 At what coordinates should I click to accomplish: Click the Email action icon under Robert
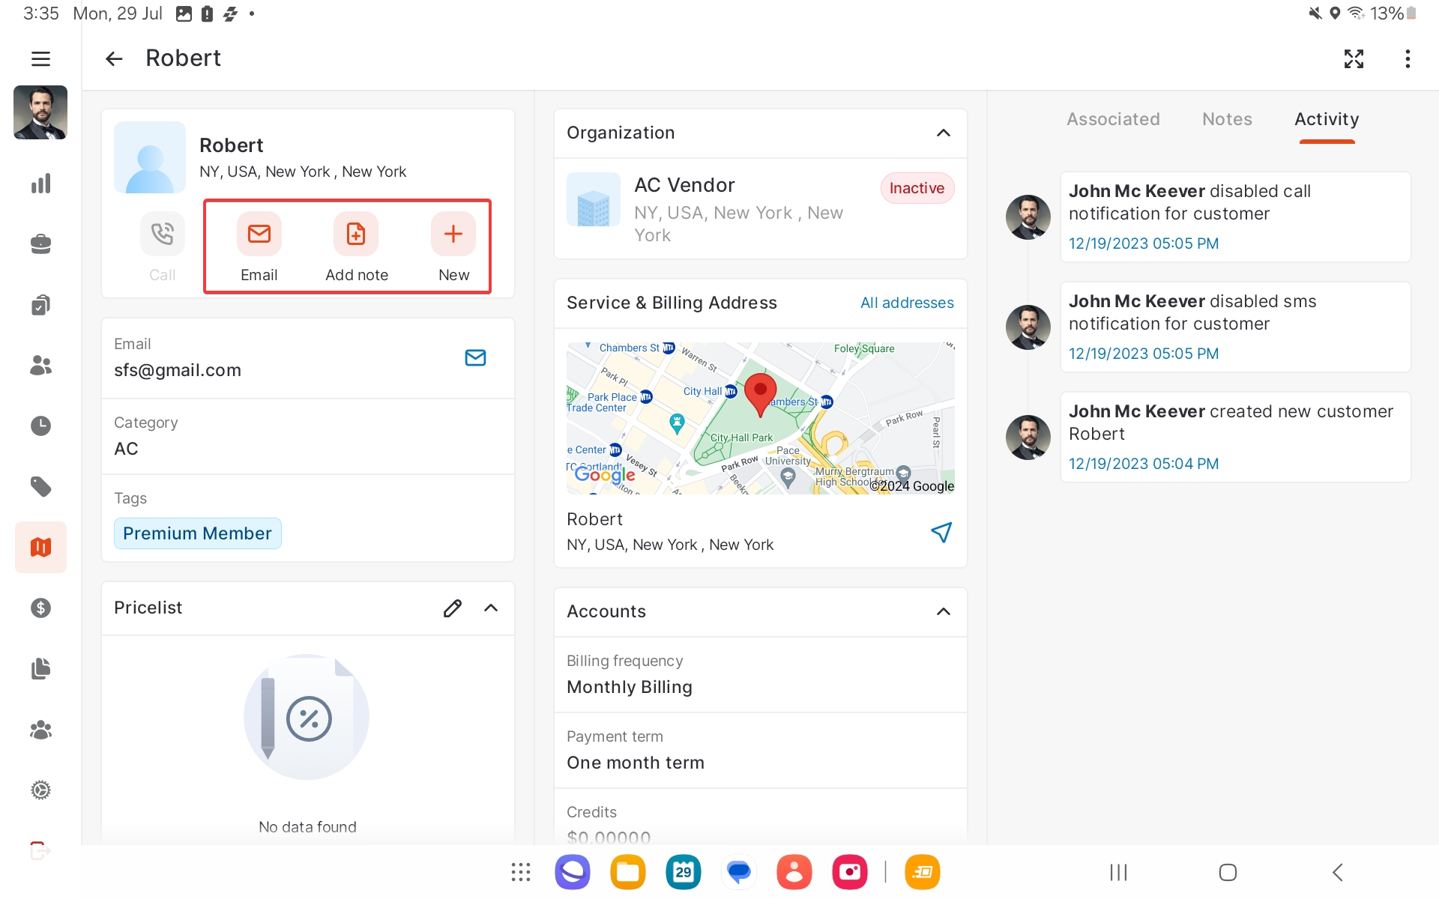tap(259, 234)
